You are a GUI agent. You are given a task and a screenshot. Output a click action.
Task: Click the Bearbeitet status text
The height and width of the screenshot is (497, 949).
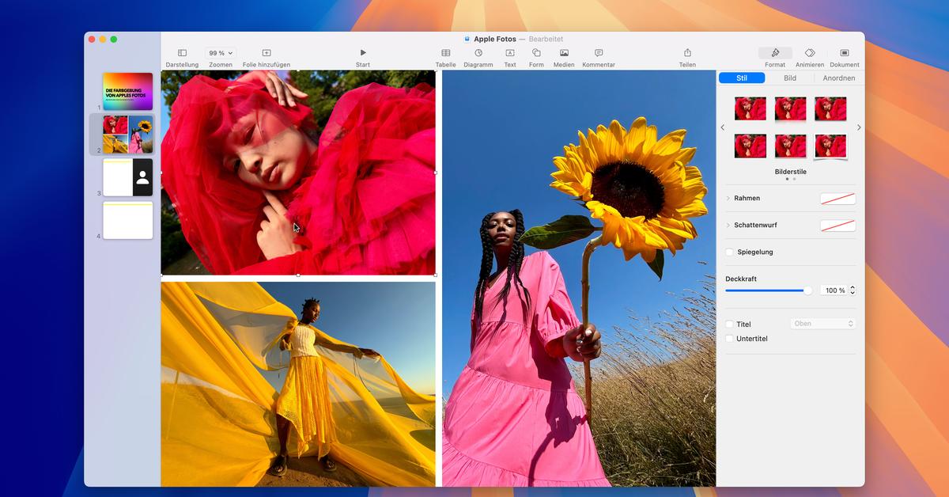pyautogui.click(x=546, y=39)
